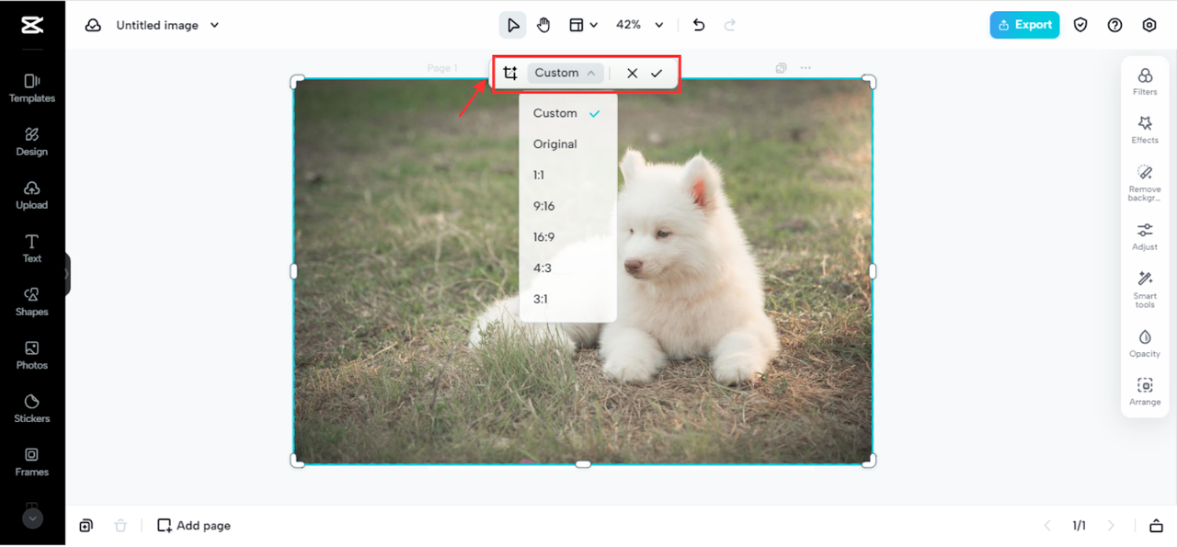The image size is (1177, 547).
Task: Cancel crop with the X button
Action: click(x=632, y=73)
